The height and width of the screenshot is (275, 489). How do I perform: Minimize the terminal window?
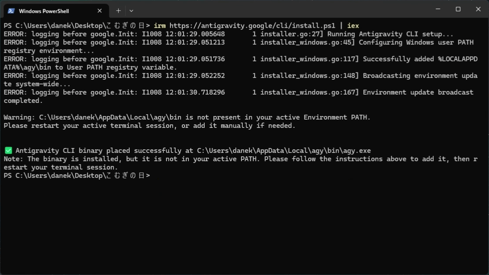pyautogui.click(x=438, y=9)
